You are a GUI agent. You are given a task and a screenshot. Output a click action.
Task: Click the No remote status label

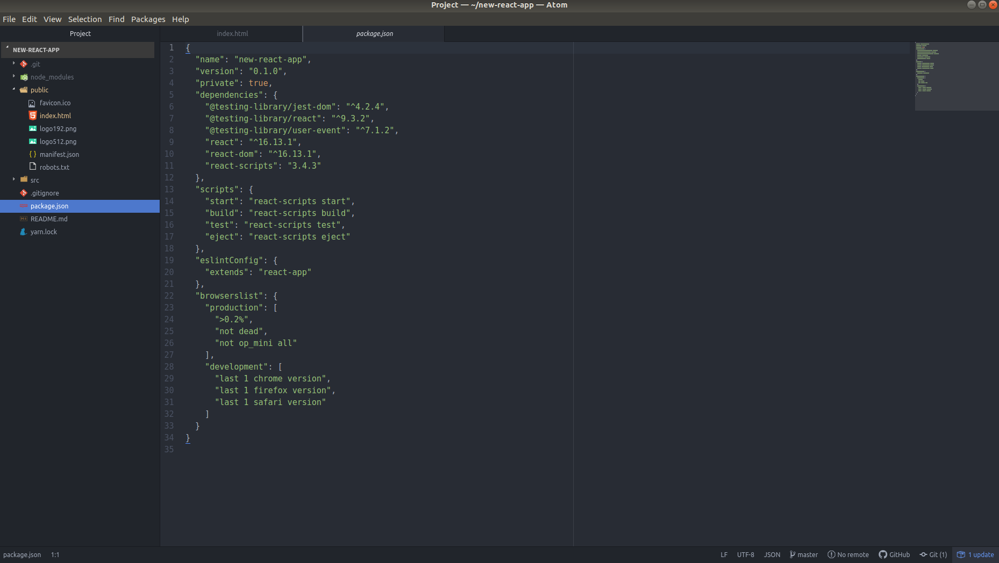point(853,554)
